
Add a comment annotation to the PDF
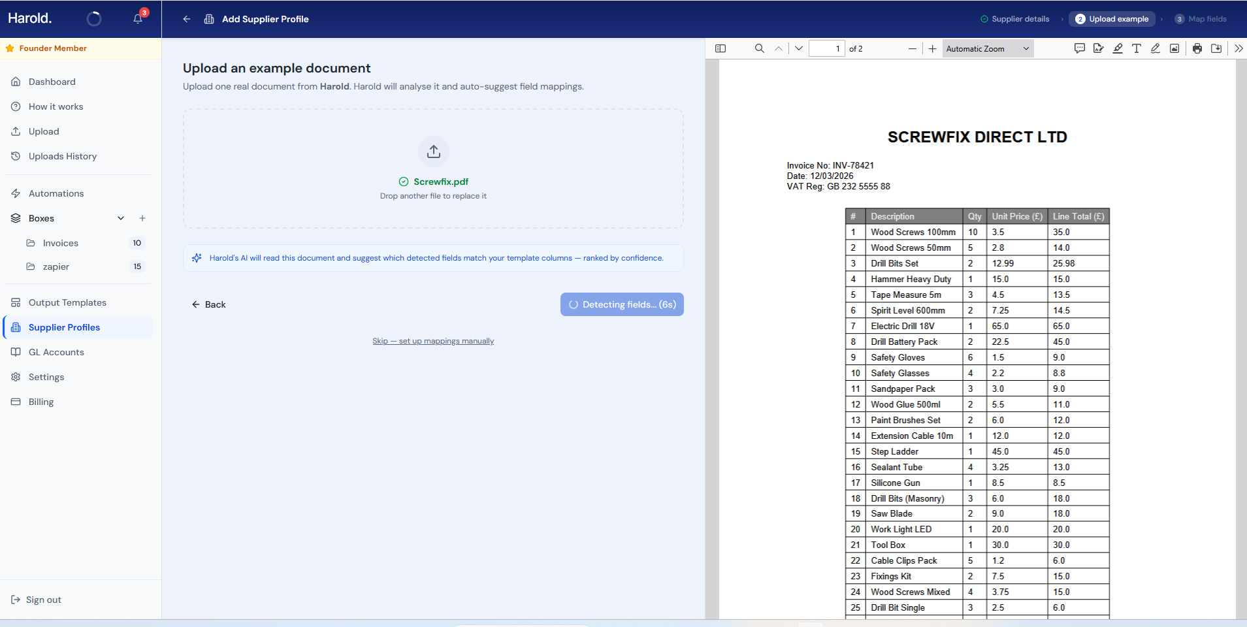(1079, 48)
